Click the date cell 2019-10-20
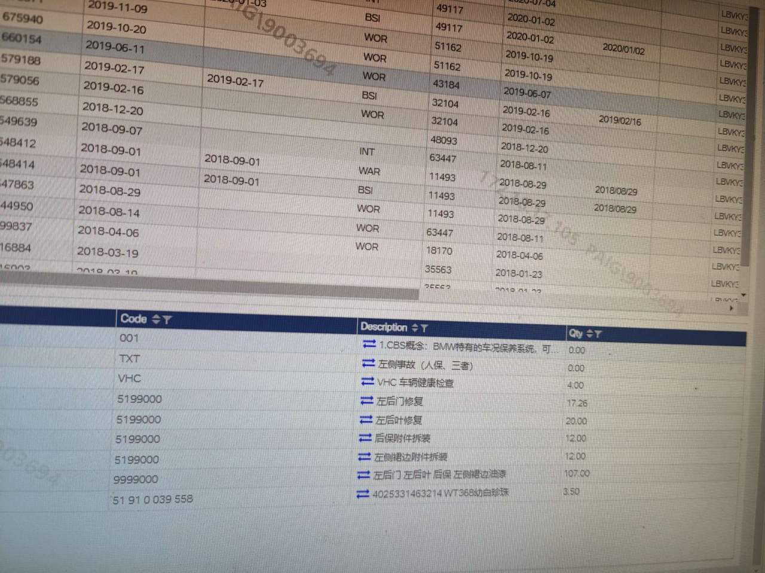The height and width of the screenshot is (573, 765). [116, 28]
